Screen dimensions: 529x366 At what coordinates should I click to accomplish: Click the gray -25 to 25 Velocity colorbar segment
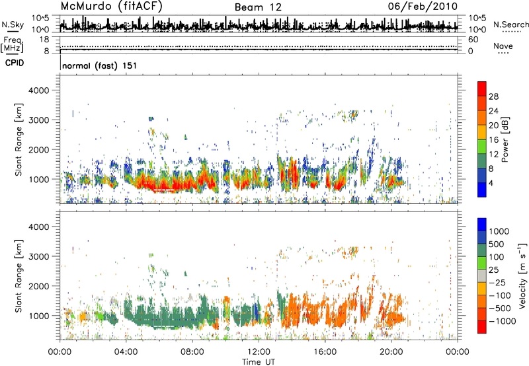pos(482,276)
